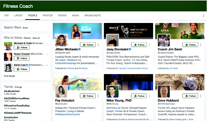Switch to the LATEST tab
This screenshot has height=121, width=207.
click(x=18, y=16)
